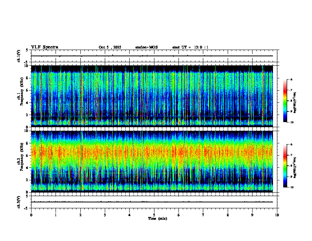The image size is (312, 241).
Task: Click the "8" kHz tick on ch.1 frequency axis
Action: (x=28, y=78)
